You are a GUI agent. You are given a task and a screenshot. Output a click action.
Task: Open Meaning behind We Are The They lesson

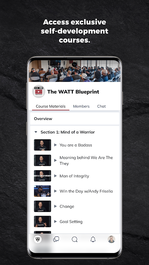[86, 160]
